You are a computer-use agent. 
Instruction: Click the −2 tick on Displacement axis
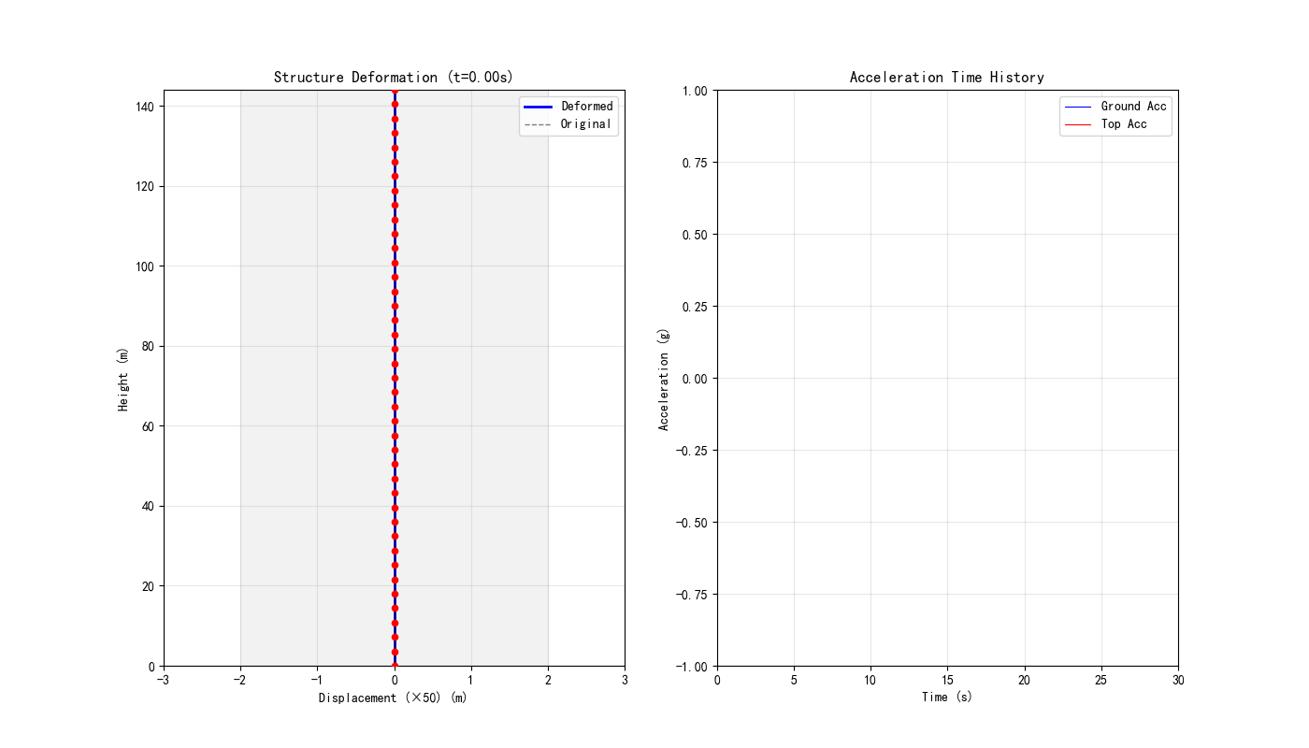(x=240, y=680)
